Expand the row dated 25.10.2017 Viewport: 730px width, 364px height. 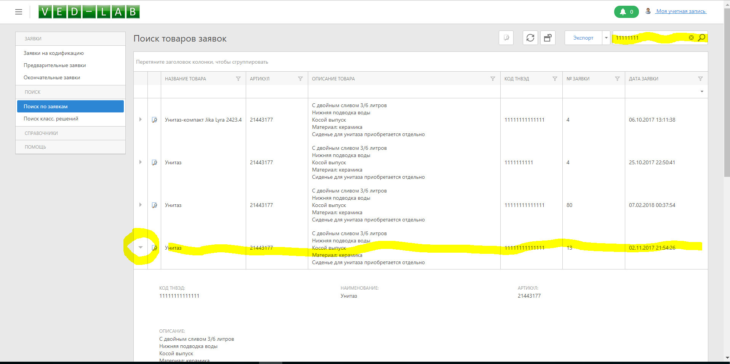click(141, 162)
